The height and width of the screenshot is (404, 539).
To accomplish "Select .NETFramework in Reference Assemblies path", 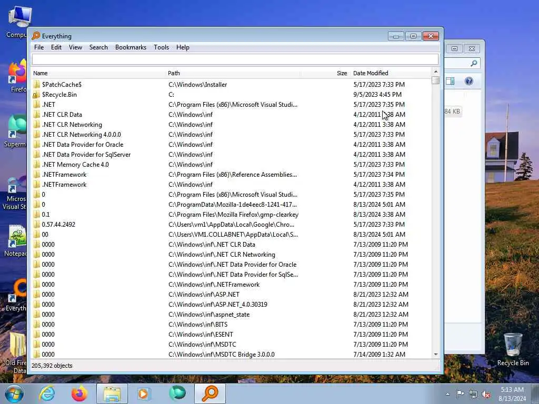I will click(64, 175).
